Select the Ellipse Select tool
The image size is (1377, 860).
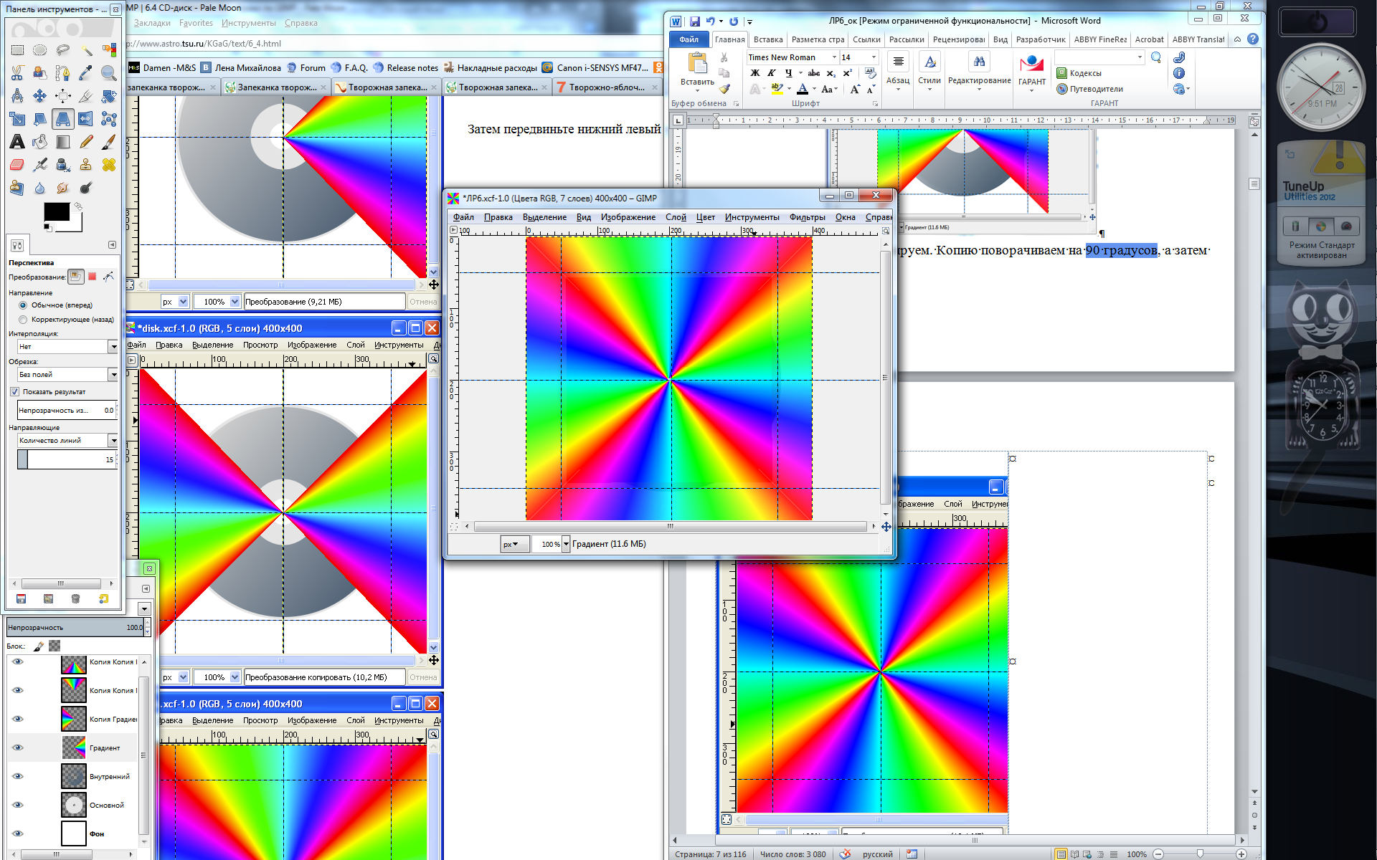(40, 50)
